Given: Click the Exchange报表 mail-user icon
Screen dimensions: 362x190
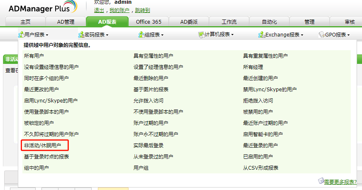Looking at the screenshot, I should tap(261, 34).
